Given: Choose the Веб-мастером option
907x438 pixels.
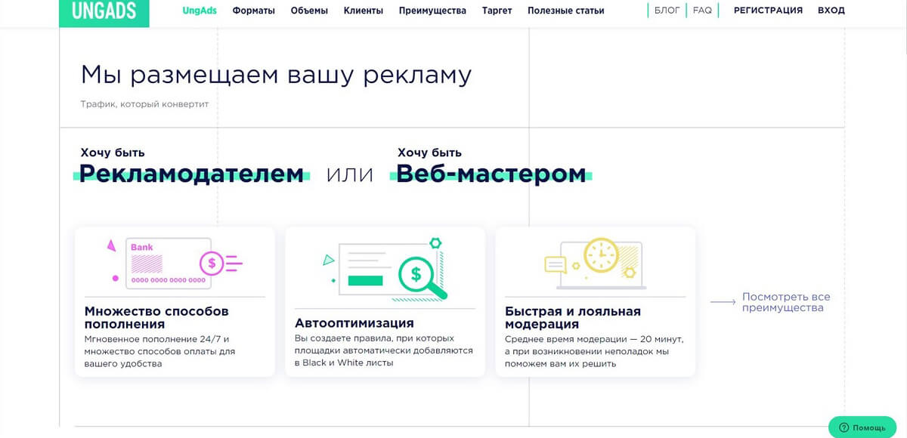Looking at the screenshot, I should [491, 174].
